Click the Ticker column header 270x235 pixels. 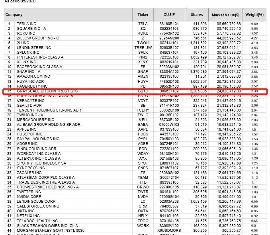point(143,15)
